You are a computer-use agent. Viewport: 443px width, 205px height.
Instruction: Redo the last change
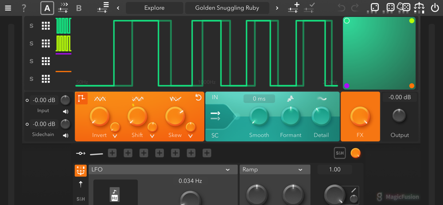point(355,8)
